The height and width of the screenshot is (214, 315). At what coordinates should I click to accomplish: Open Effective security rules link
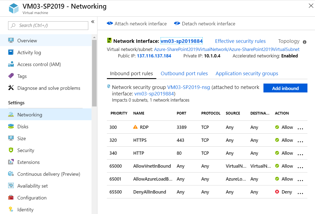pyautogui.click(x=240, y=41)
